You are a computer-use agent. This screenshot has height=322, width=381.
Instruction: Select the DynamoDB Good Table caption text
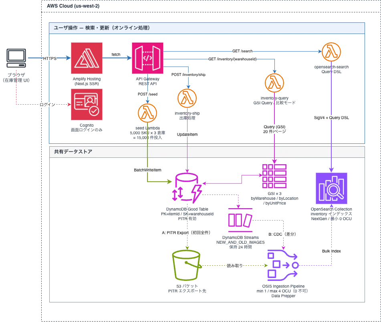187,214
